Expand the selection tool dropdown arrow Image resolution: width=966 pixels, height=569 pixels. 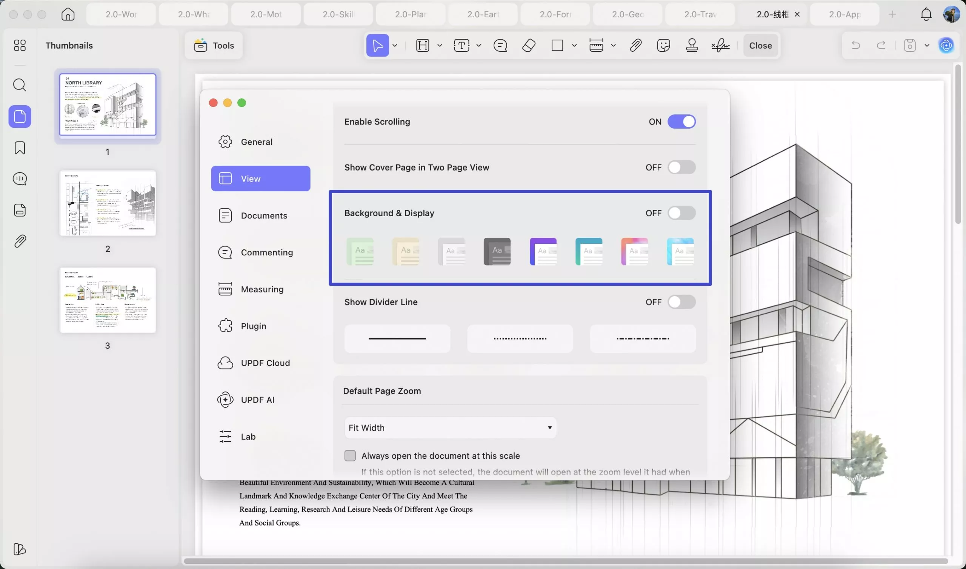click(x=395, y=45)
